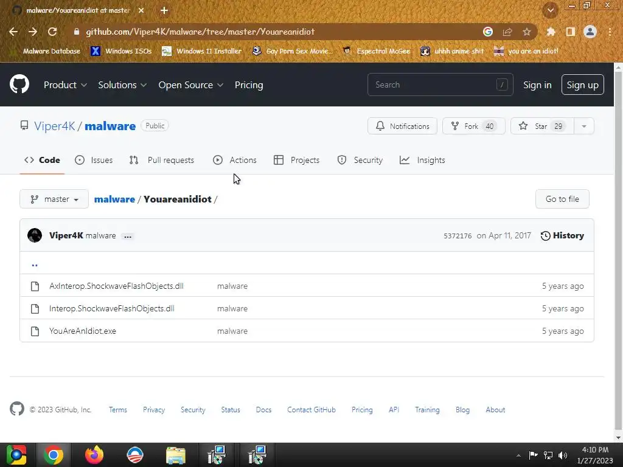Open a new browser tab with plus icon
623x467 pixels.
(164, 10)
